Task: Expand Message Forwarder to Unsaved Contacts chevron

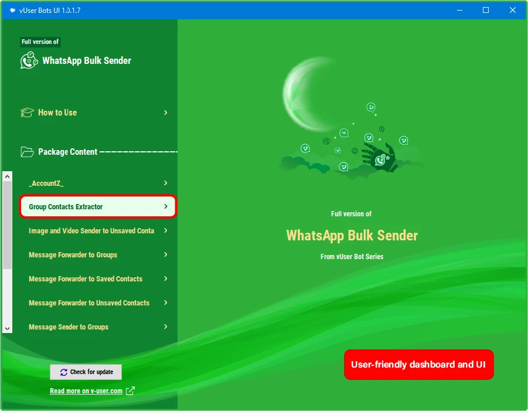Action: coord(166,303)
